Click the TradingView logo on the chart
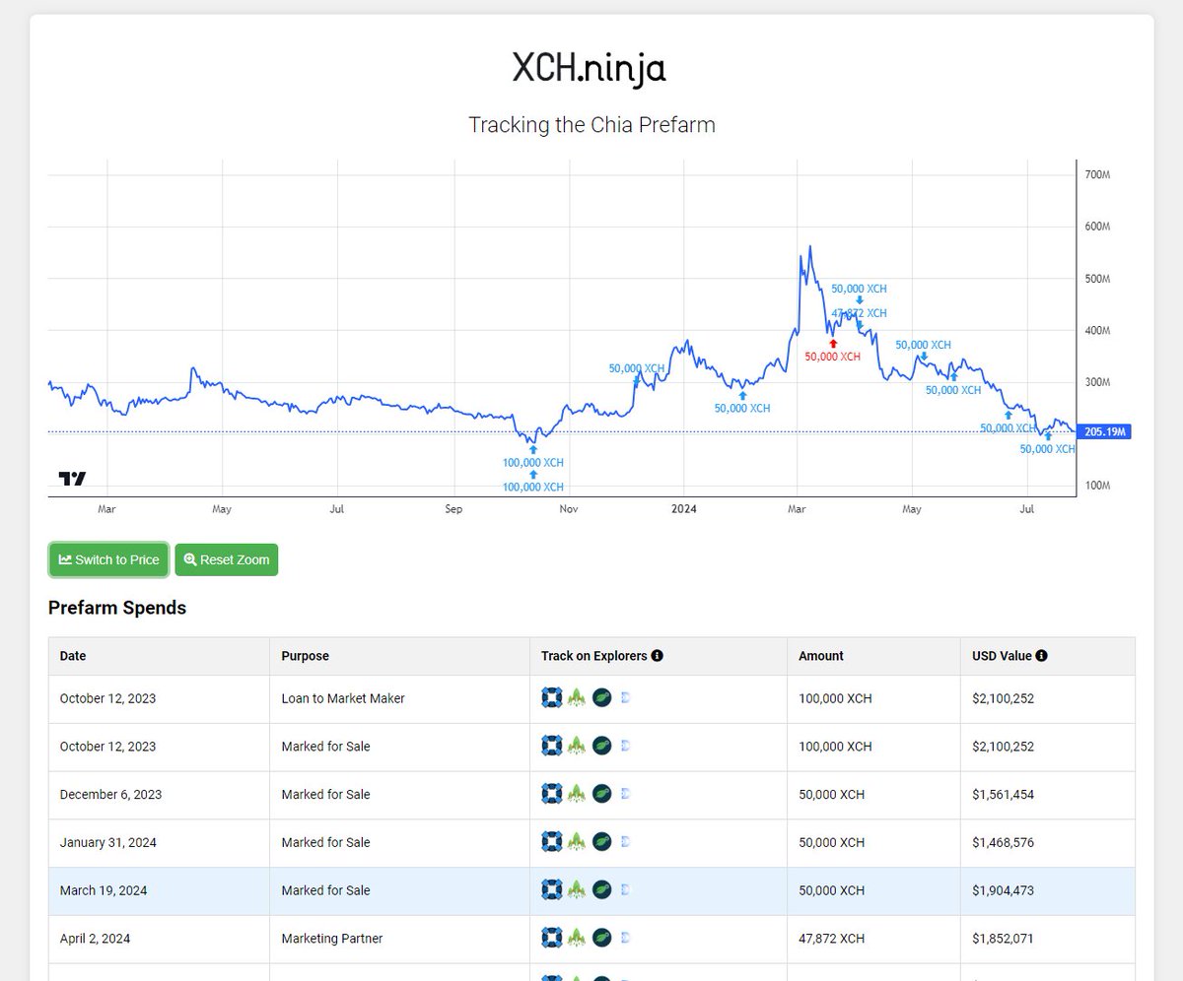 [x=69, y=477]
